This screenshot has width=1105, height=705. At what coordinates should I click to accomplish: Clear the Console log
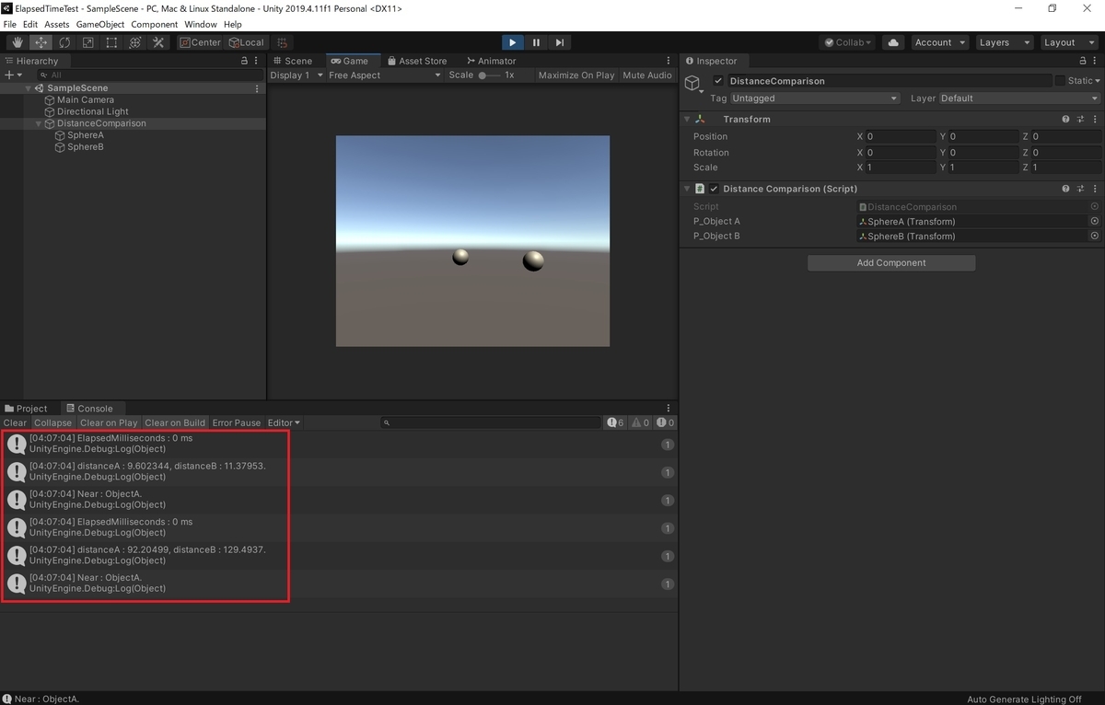coord(15,423)
